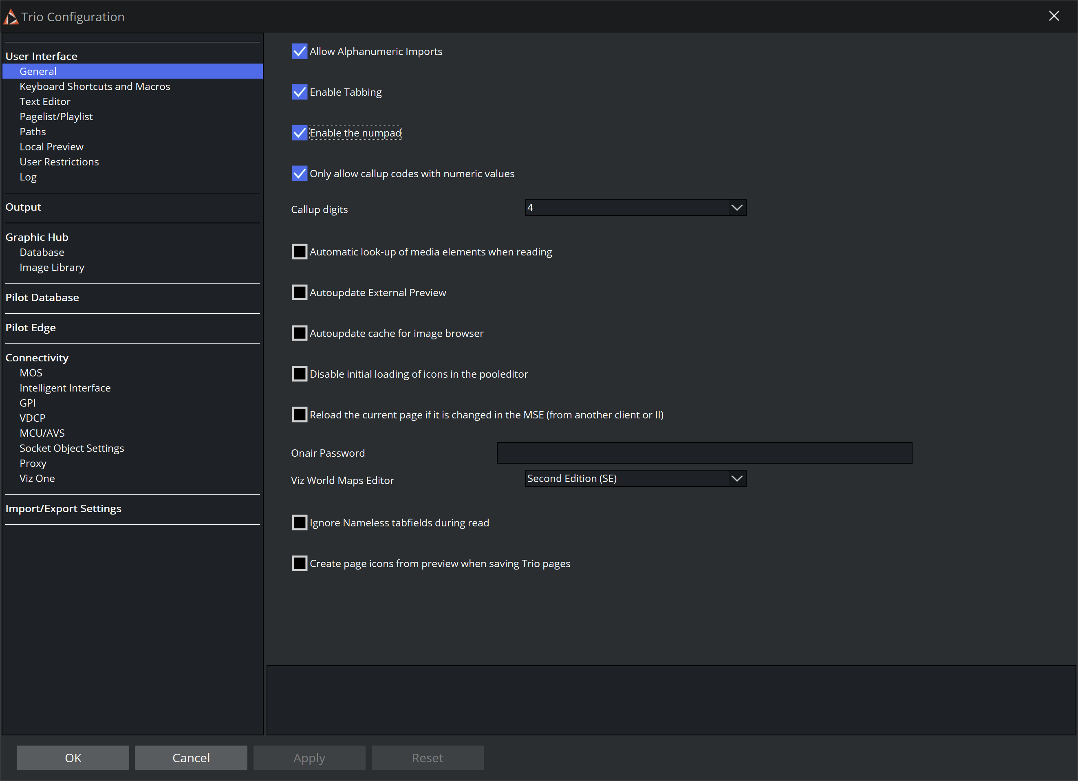Enable Reload the current page if changed in MSE

click(300, 415)
